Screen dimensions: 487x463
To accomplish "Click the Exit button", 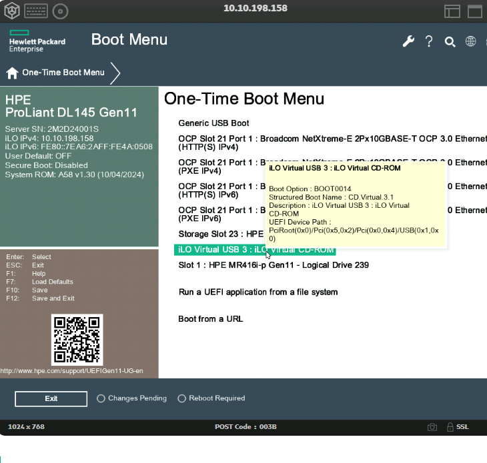I will [51, 398].
